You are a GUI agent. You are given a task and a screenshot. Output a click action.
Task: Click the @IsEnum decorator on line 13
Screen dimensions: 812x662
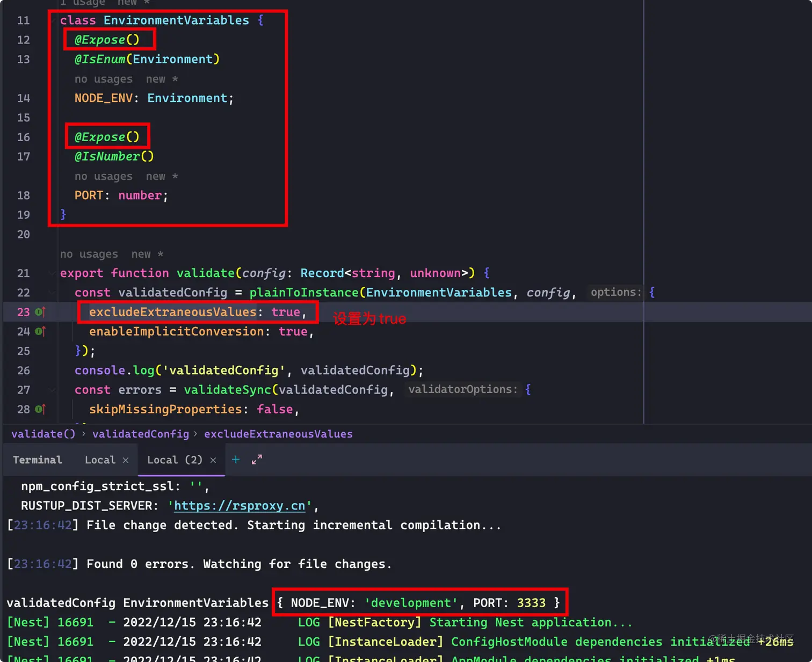click(x=100, y=59)
